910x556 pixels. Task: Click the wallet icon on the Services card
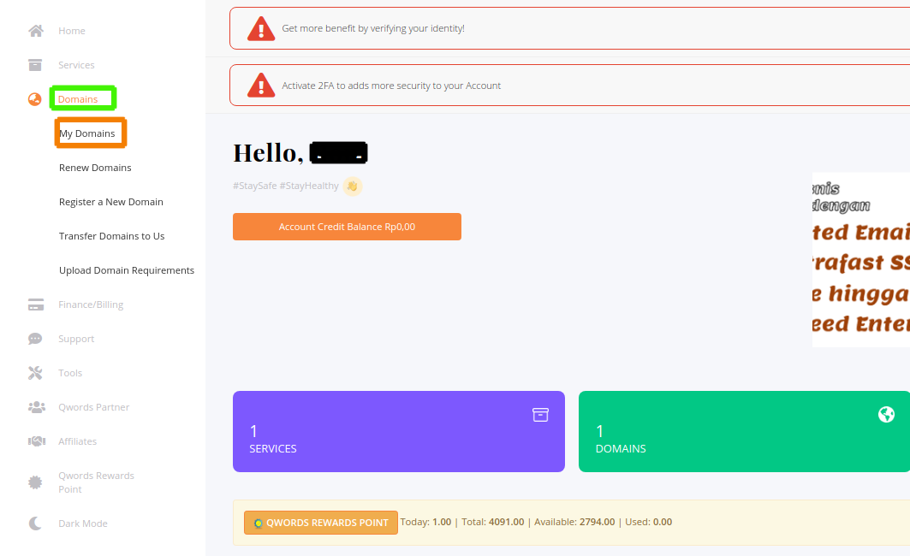540,414
